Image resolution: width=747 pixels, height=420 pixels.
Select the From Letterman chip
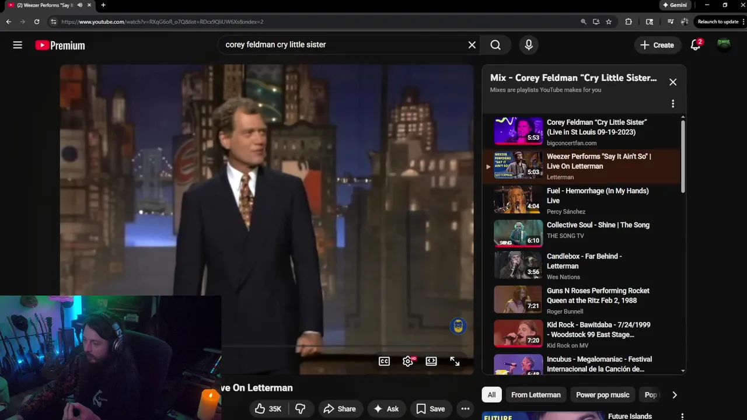coord(536,395)
